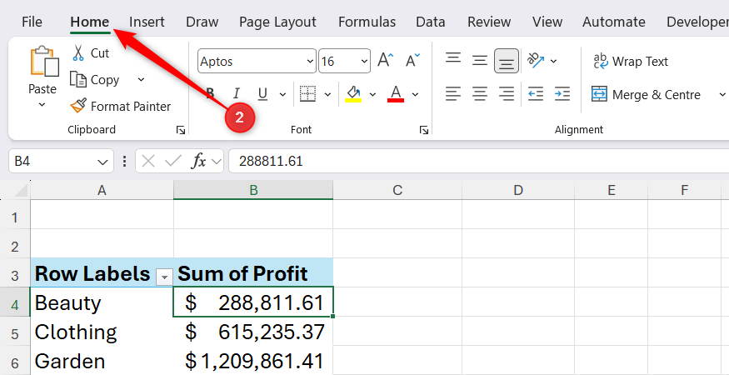Align text right
This screenshot has width=729, height=375.
507,94
